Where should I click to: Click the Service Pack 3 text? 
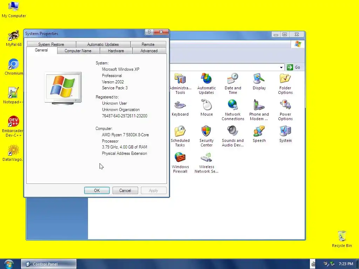coord(115,88)
